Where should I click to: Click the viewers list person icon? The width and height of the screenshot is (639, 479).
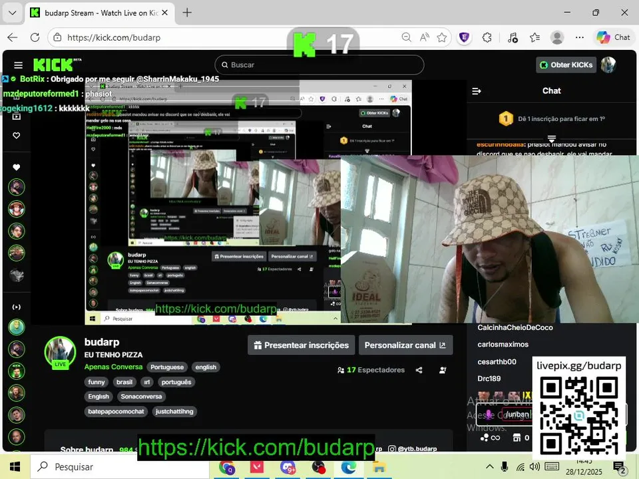tap(443, 370)
